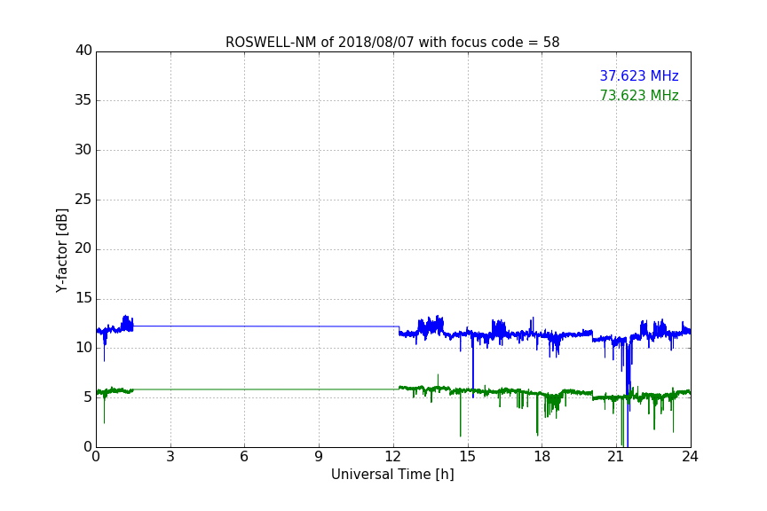The height and width of the screenshot is (511, 767).
Task: Click the y-axis tick label 20
Action: (83, 249)
